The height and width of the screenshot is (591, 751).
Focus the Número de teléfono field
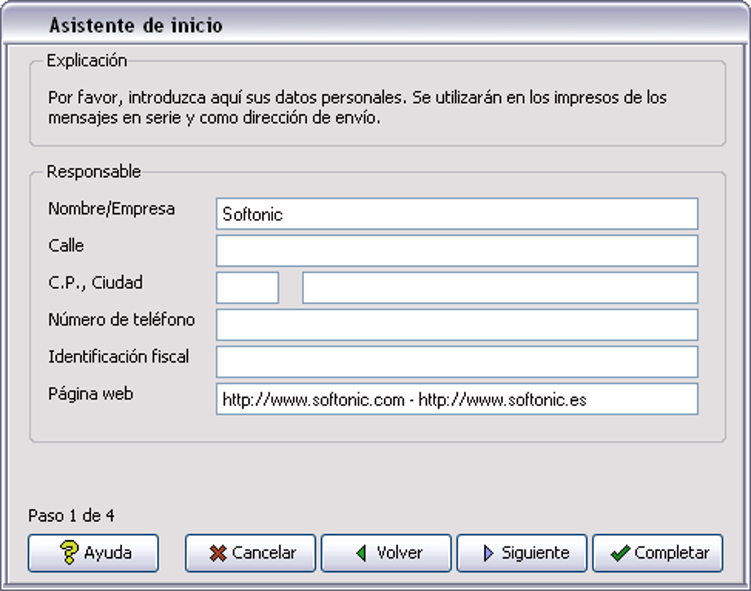[x=456, y=325]
